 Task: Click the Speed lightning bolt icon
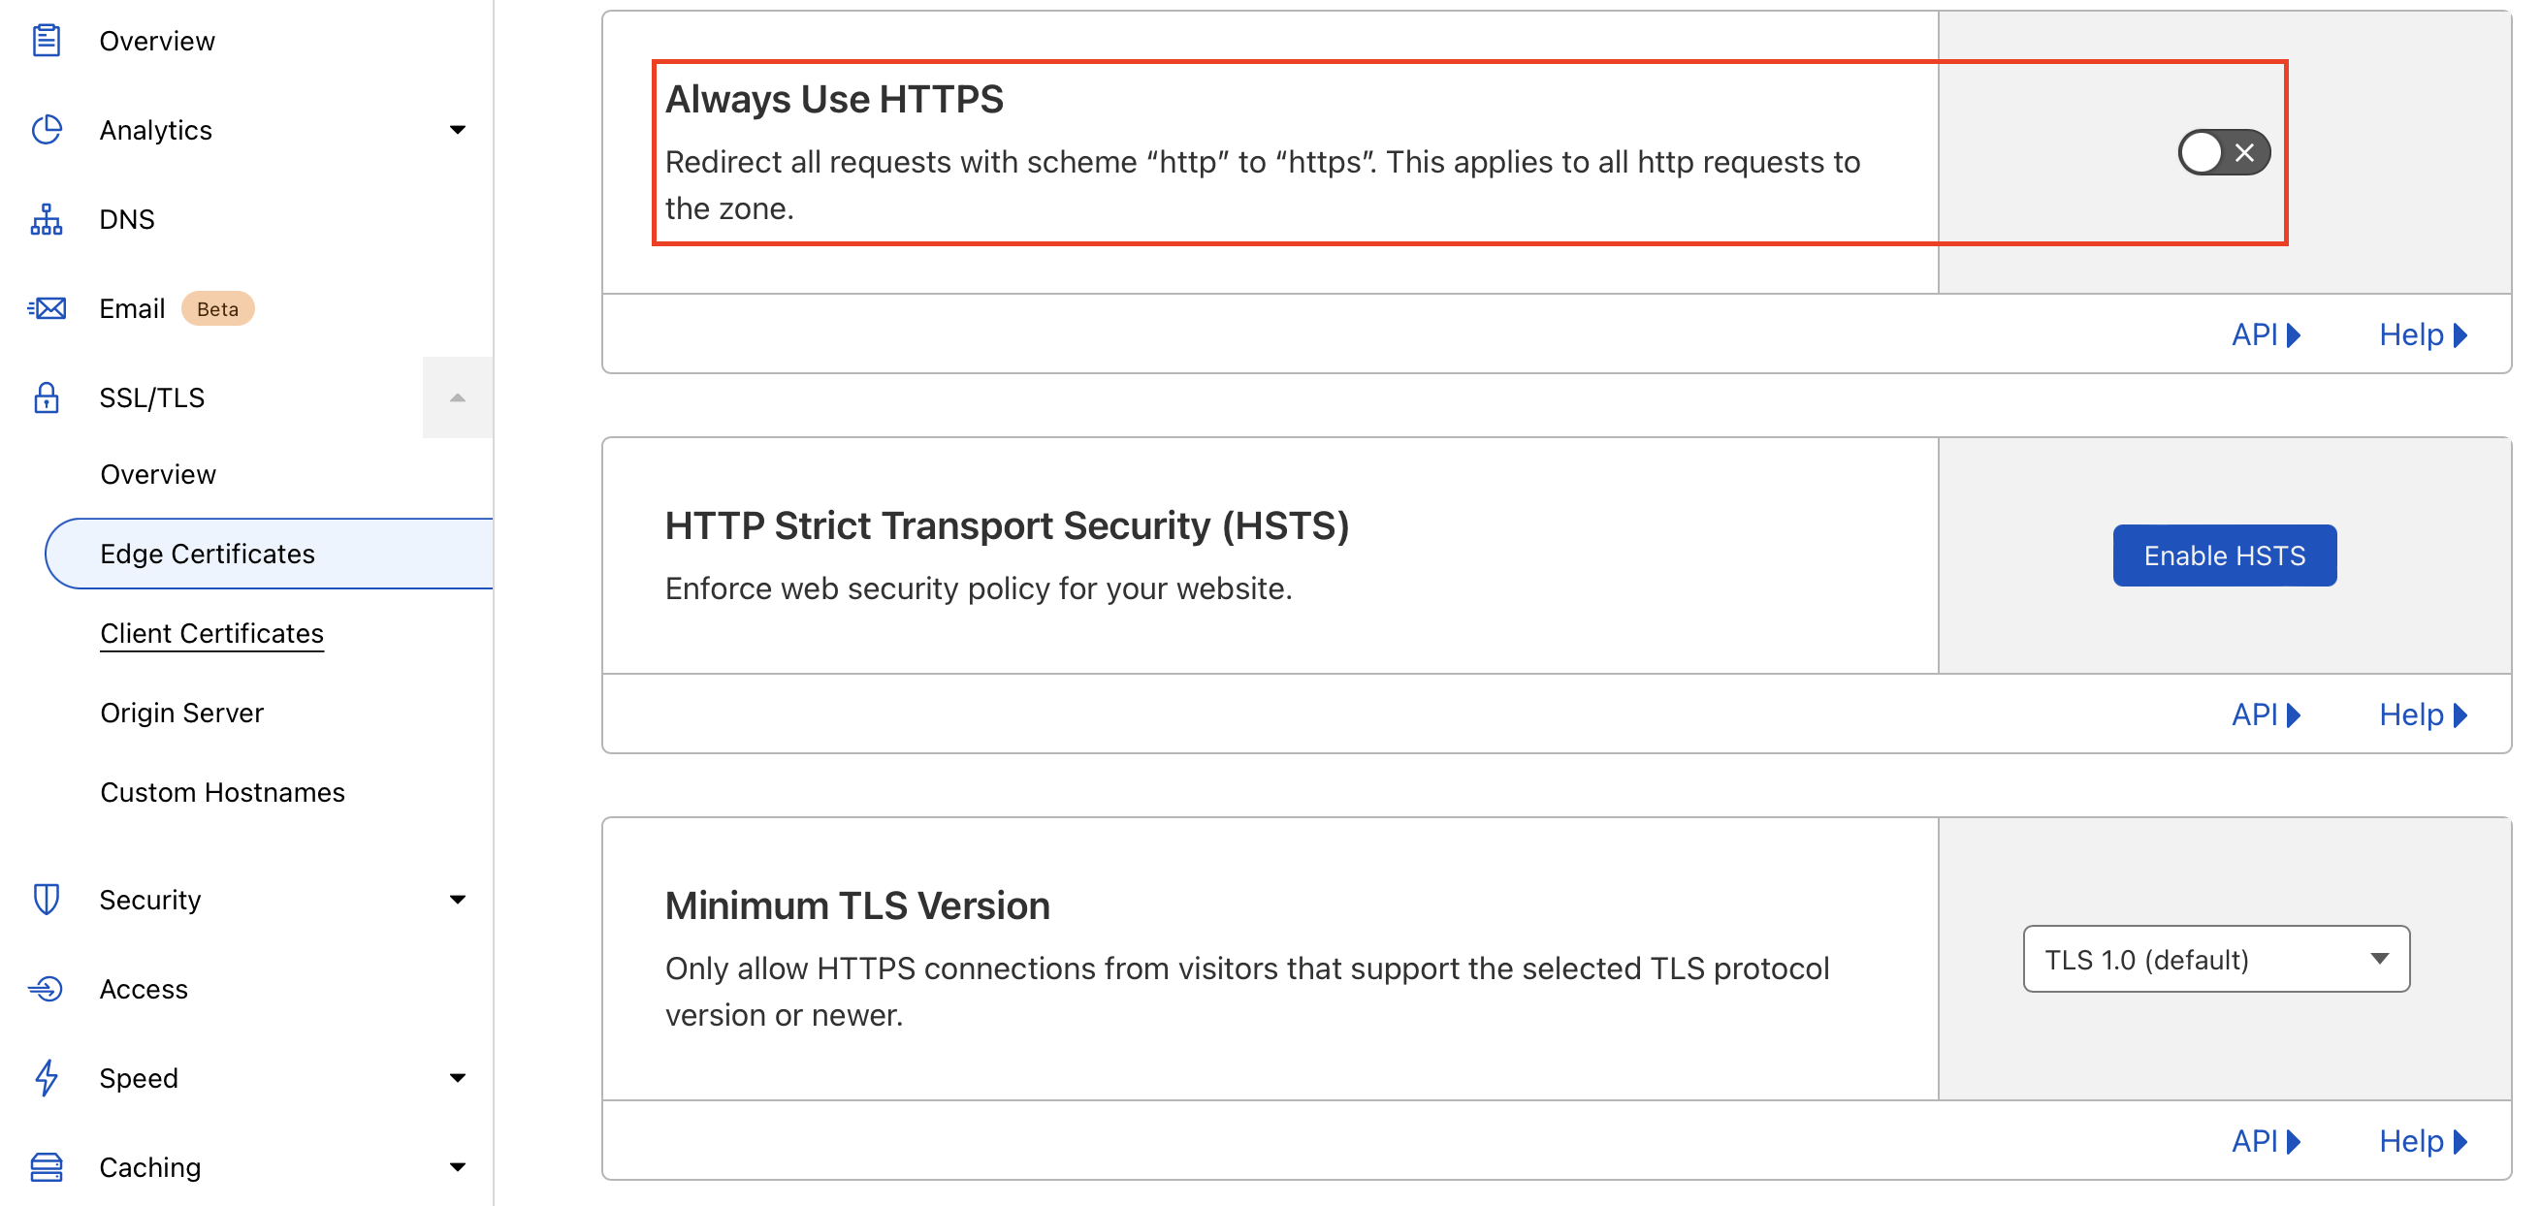[x=47, y=1078]
